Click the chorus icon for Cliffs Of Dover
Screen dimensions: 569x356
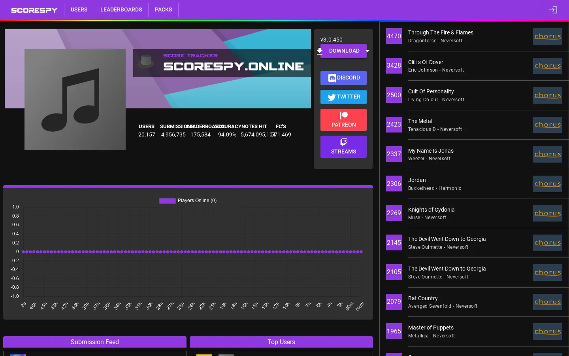pyautogui.click(x=547, y=66)
